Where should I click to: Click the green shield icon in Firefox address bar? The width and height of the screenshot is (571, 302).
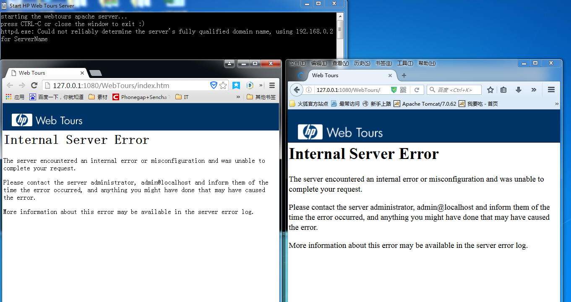tap(394, 89)
